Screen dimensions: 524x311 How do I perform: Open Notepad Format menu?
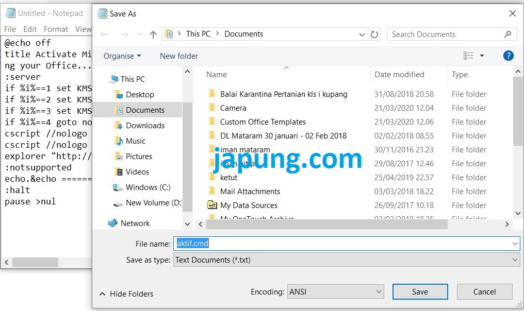tap(56, 29)
